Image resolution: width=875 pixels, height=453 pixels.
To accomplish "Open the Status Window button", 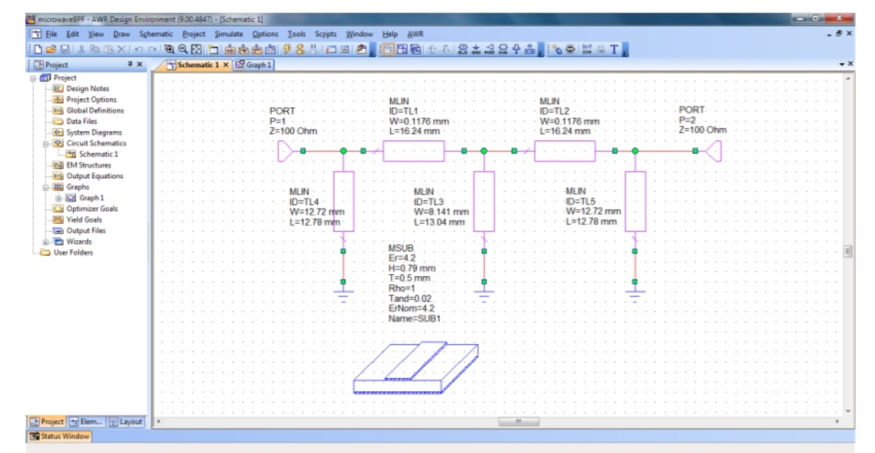I will (x=59, y=436).
